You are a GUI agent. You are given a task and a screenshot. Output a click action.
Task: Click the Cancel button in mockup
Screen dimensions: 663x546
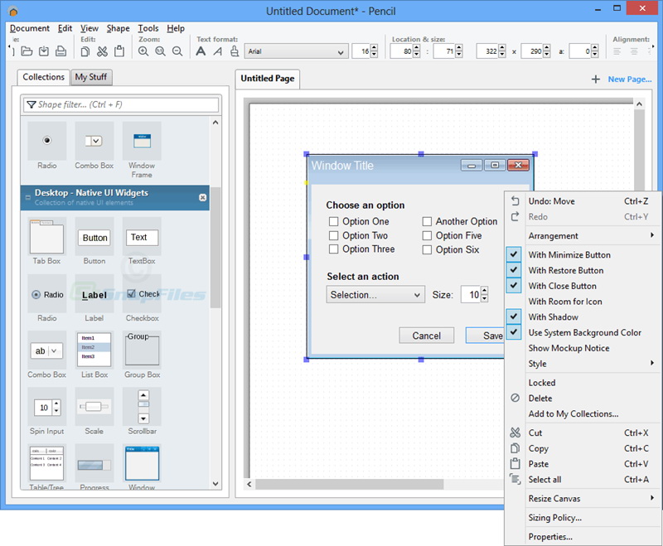(x=426, y=336)
